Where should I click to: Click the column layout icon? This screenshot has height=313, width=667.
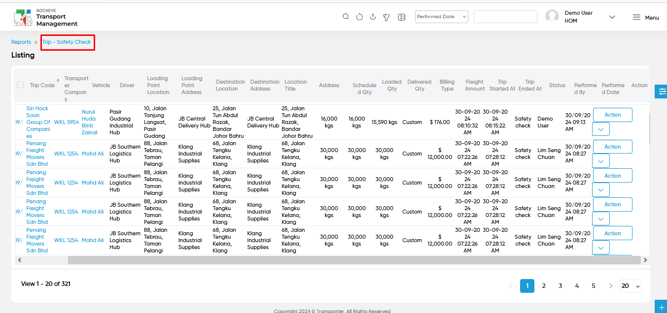402,17
